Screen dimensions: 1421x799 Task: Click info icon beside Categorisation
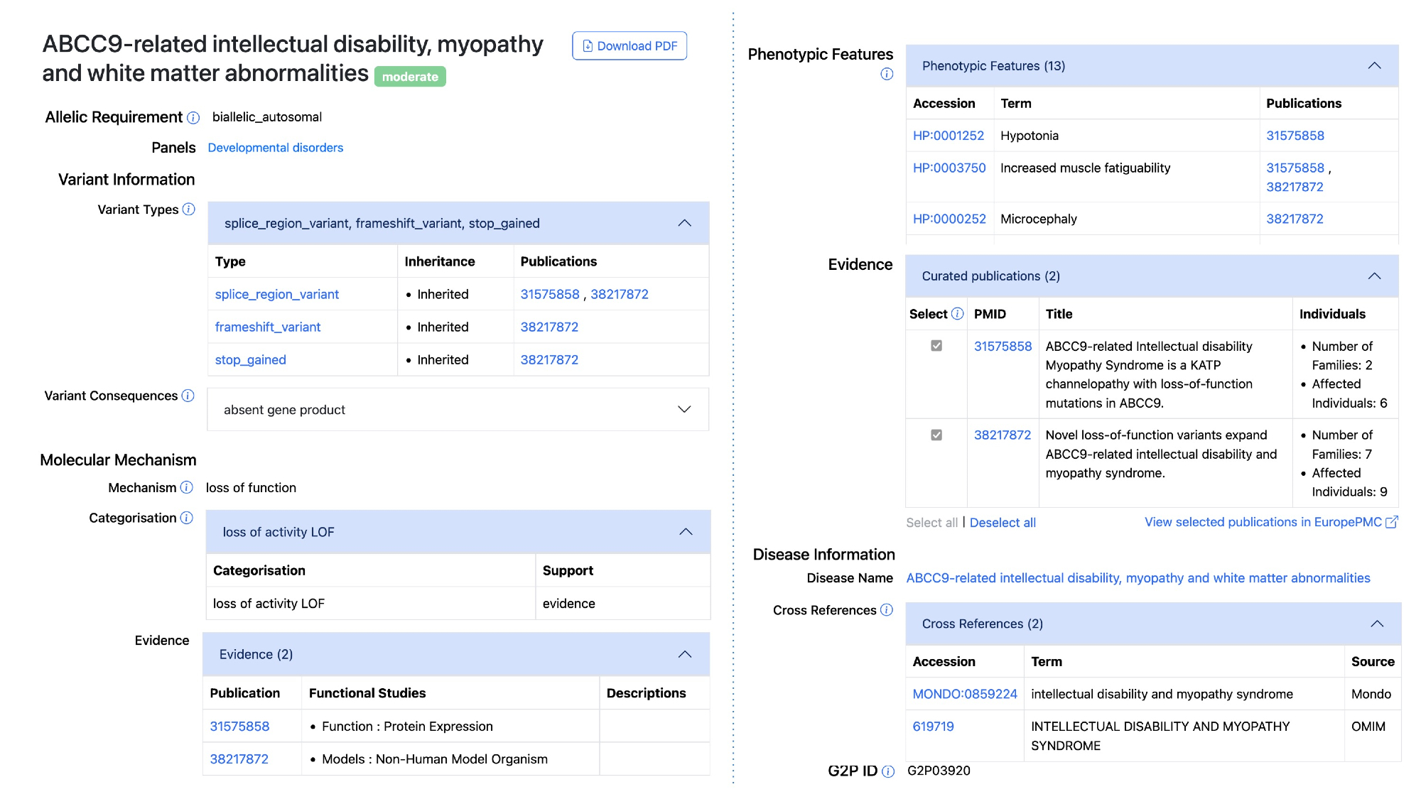pos(186,518)
